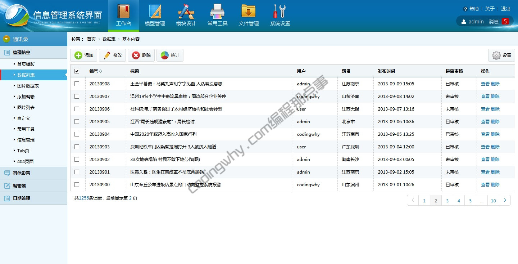Open the 统计 pie chart button
This screenshot has width=518, height=264.
(170, 55)
